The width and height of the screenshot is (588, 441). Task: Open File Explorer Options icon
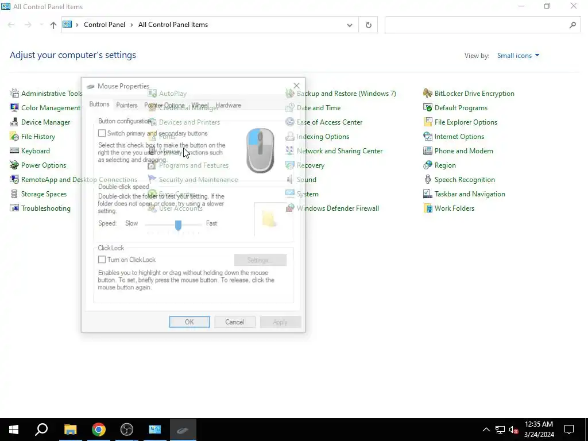point(427,122)
